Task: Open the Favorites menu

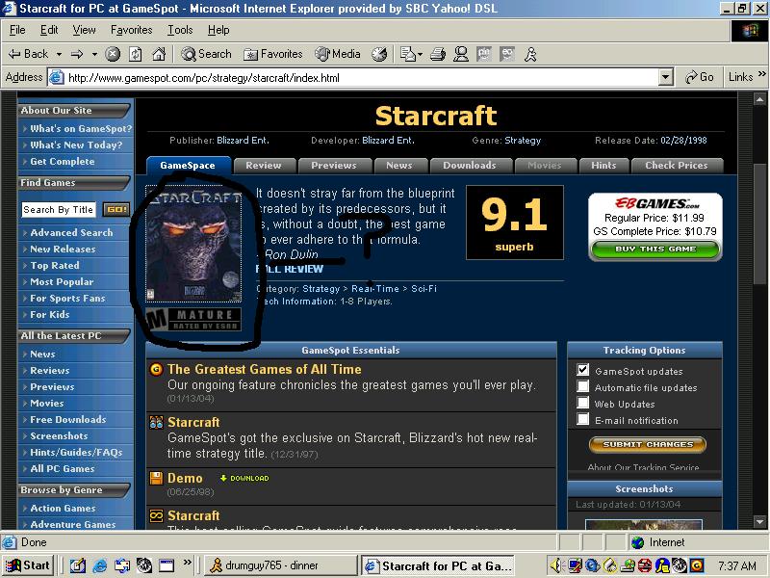Action: coord(131,30)
